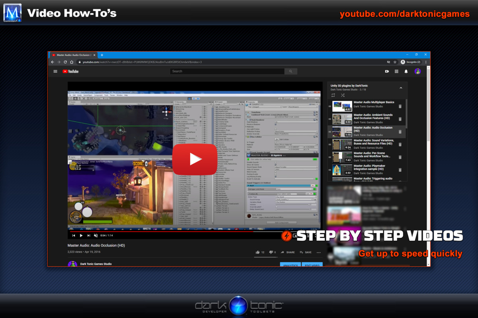
Task: Focus the YouTube search field
Action: point(227,71)
